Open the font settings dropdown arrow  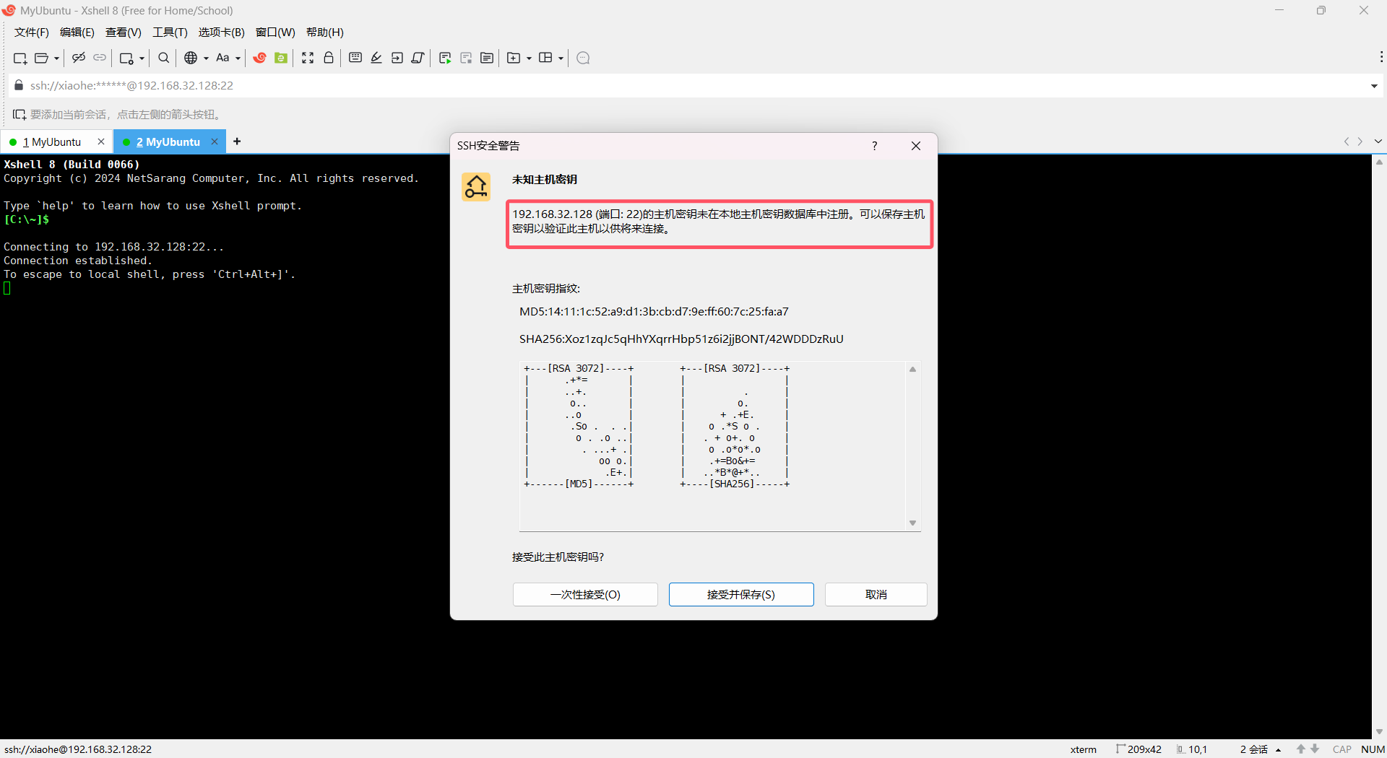237,58
